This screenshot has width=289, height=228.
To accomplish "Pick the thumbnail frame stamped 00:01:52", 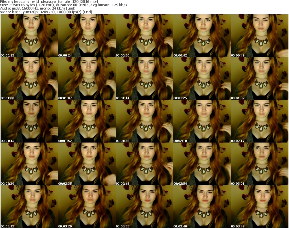I will click(x=87, y=121).
